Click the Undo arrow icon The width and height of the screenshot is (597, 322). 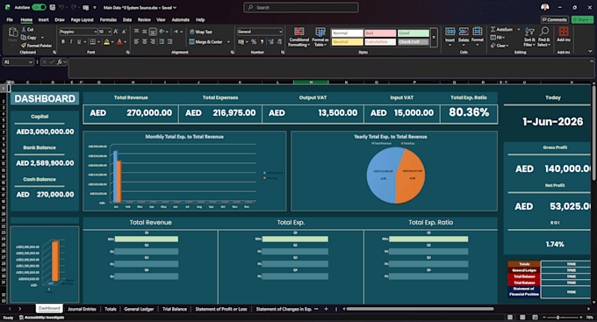coord(62,7)
